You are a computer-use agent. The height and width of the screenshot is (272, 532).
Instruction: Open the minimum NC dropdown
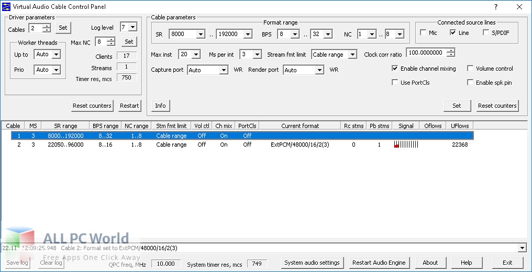(372, 34)
